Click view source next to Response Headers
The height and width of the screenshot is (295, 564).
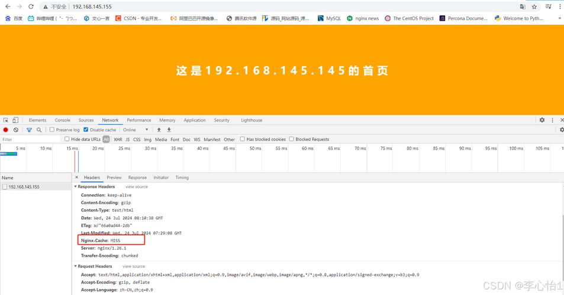coord(137,186)
